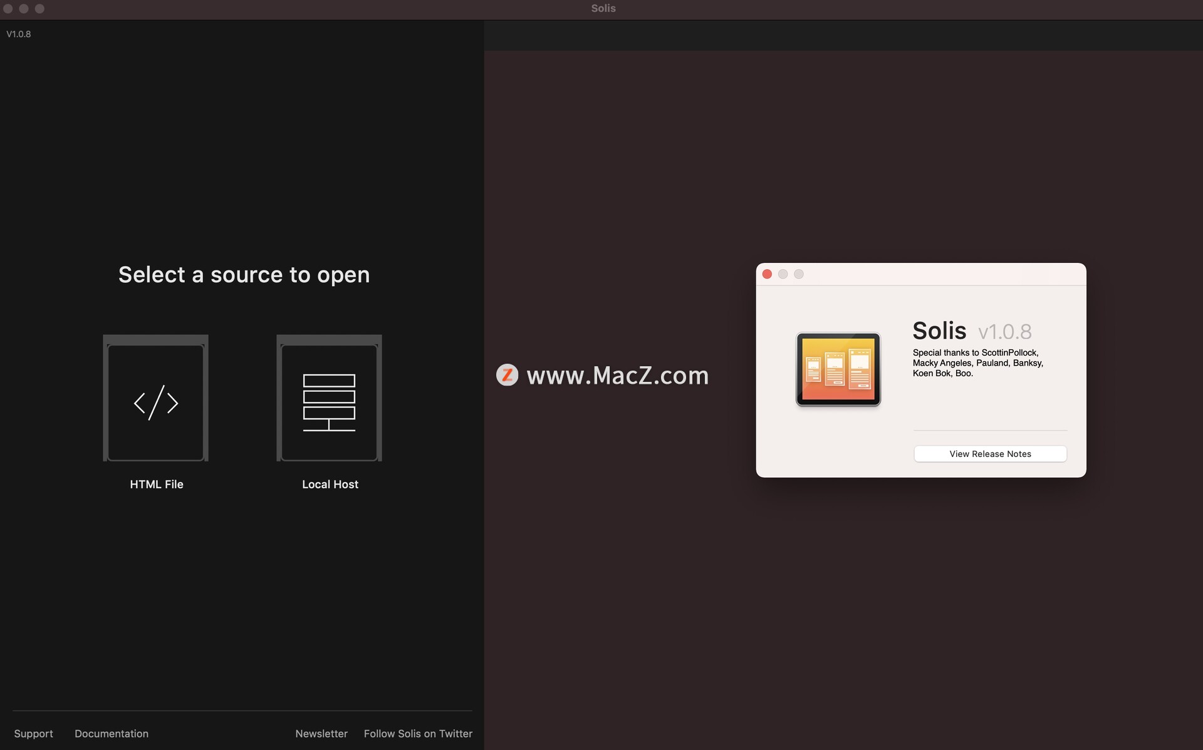Click the www.MacZ.com watermark text
This screenshot has width=1203, height=750.
pos(617,375)
